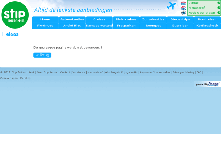
Task: Open 'Allerlaagste Prijsgarantie' footer link
Action: 121,72
